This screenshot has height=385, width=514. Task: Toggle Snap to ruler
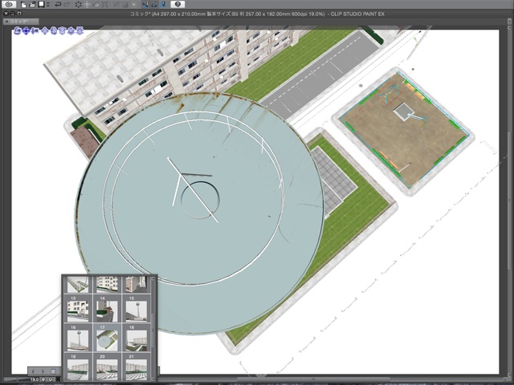pyautogui.click(x=145, y=5)
